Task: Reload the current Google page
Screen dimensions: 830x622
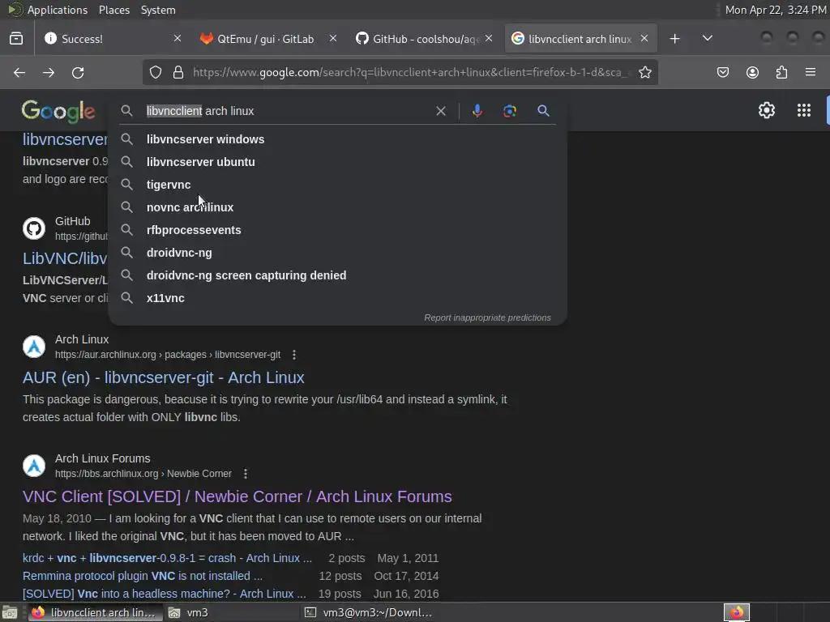Action: (78, 72)
